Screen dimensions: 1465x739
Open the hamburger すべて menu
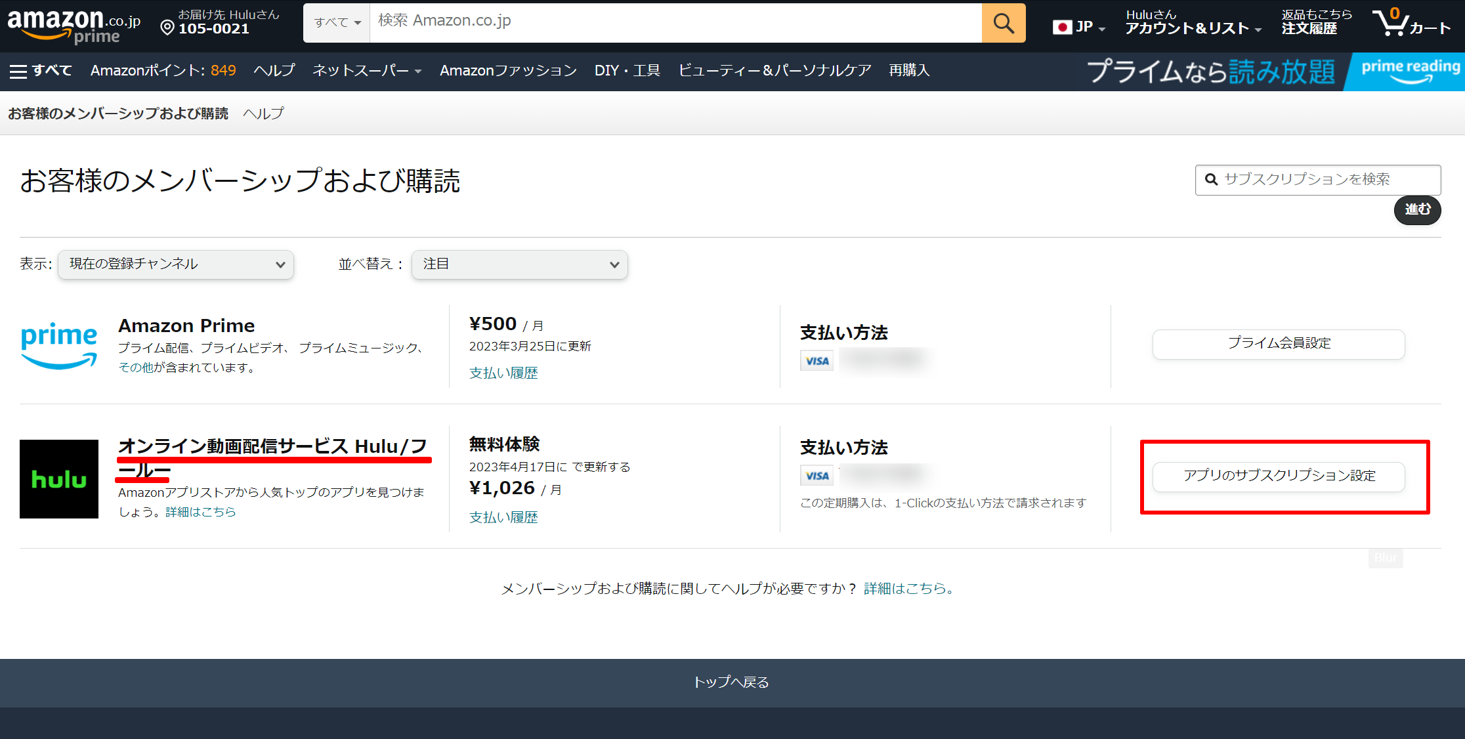pos(41,70)
